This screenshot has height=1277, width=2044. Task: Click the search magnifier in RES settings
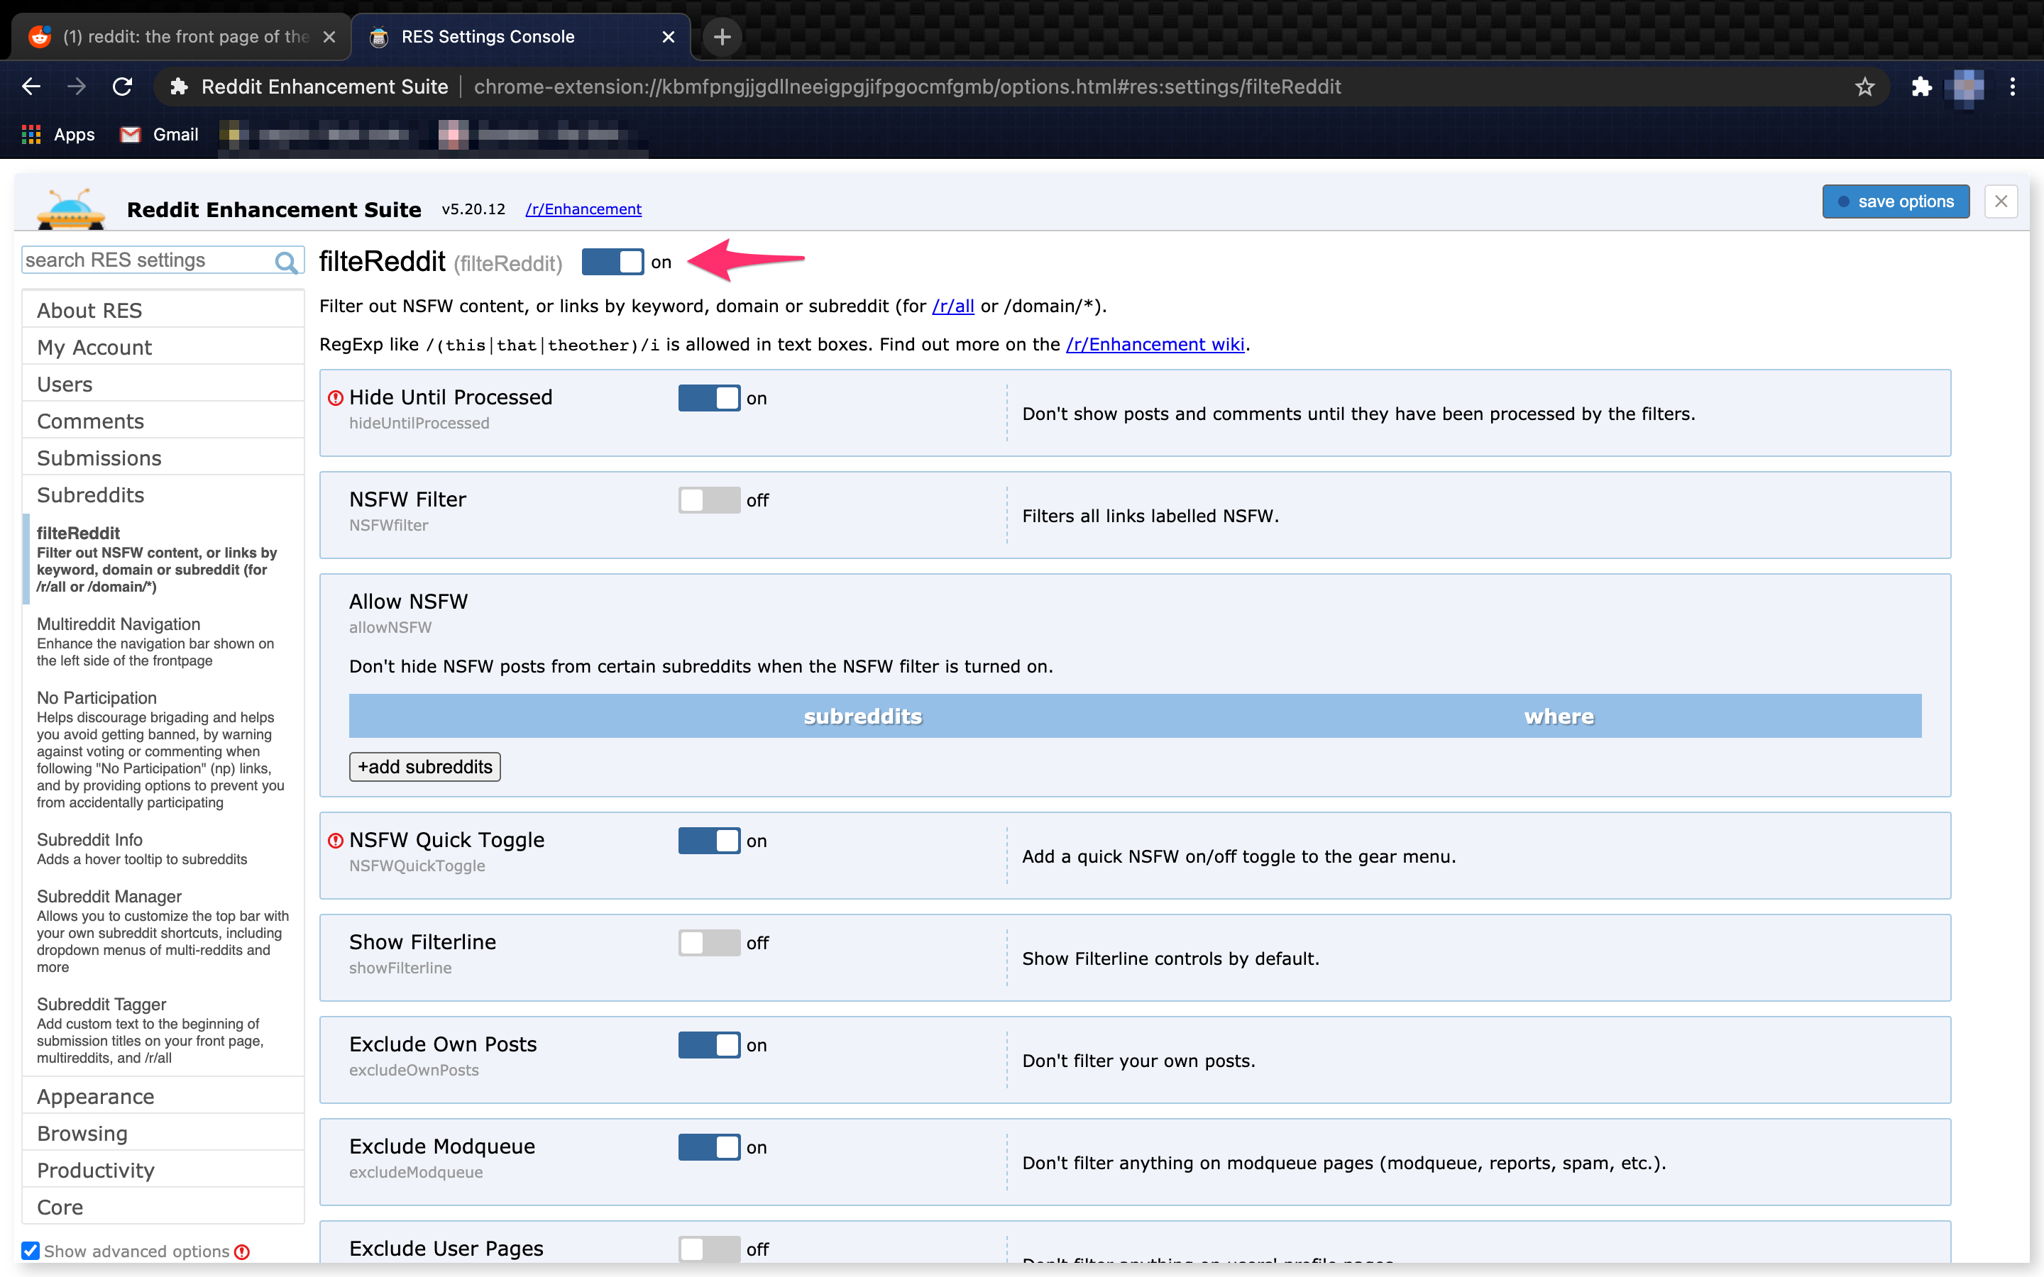click(286, 261)
